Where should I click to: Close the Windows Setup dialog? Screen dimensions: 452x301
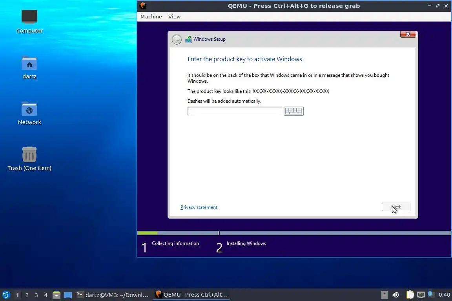pos(408,34)
